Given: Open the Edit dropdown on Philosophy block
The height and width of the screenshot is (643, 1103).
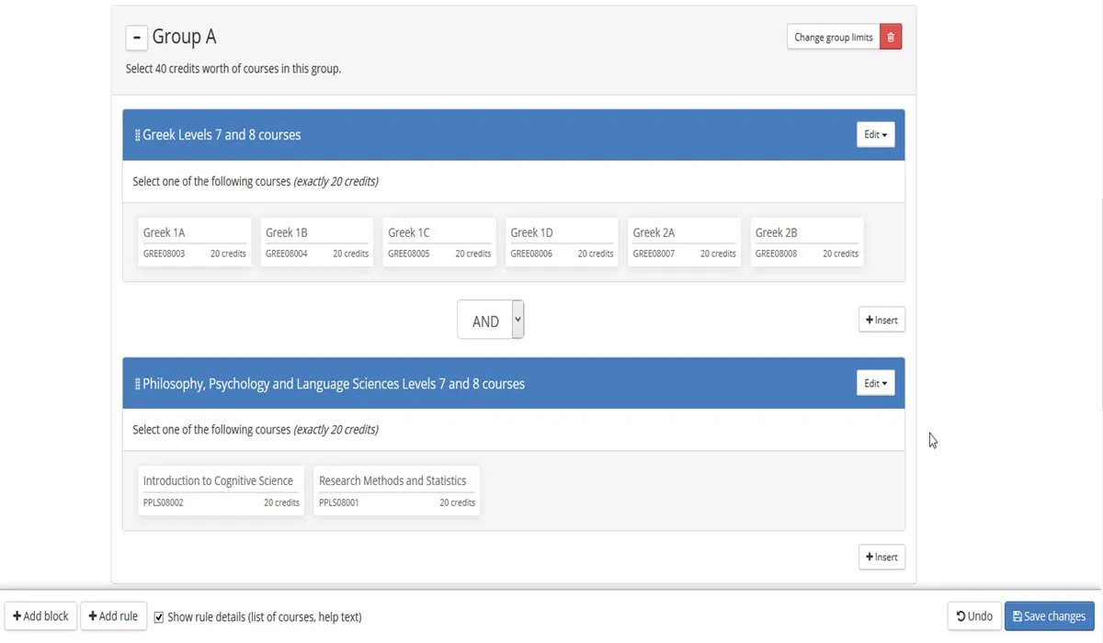Looking at the screenshot, I should tap(875, 382).
